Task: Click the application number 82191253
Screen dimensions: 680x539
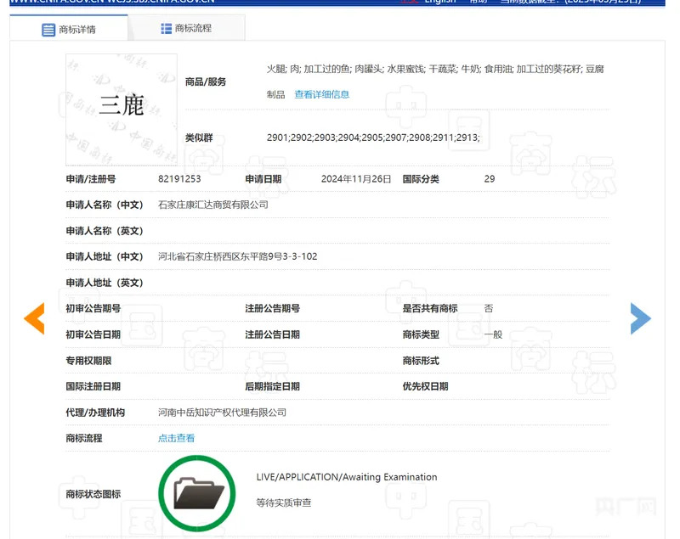Action: 179,179
